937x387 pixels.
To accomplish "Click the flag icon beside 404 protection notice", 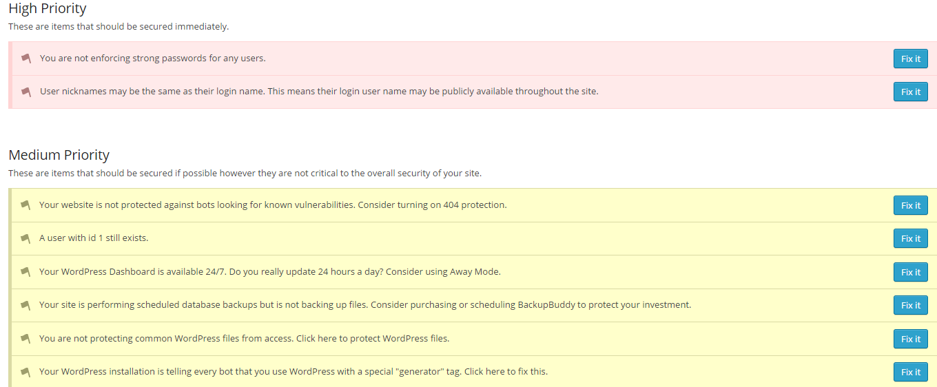I will tap(25, 205).
